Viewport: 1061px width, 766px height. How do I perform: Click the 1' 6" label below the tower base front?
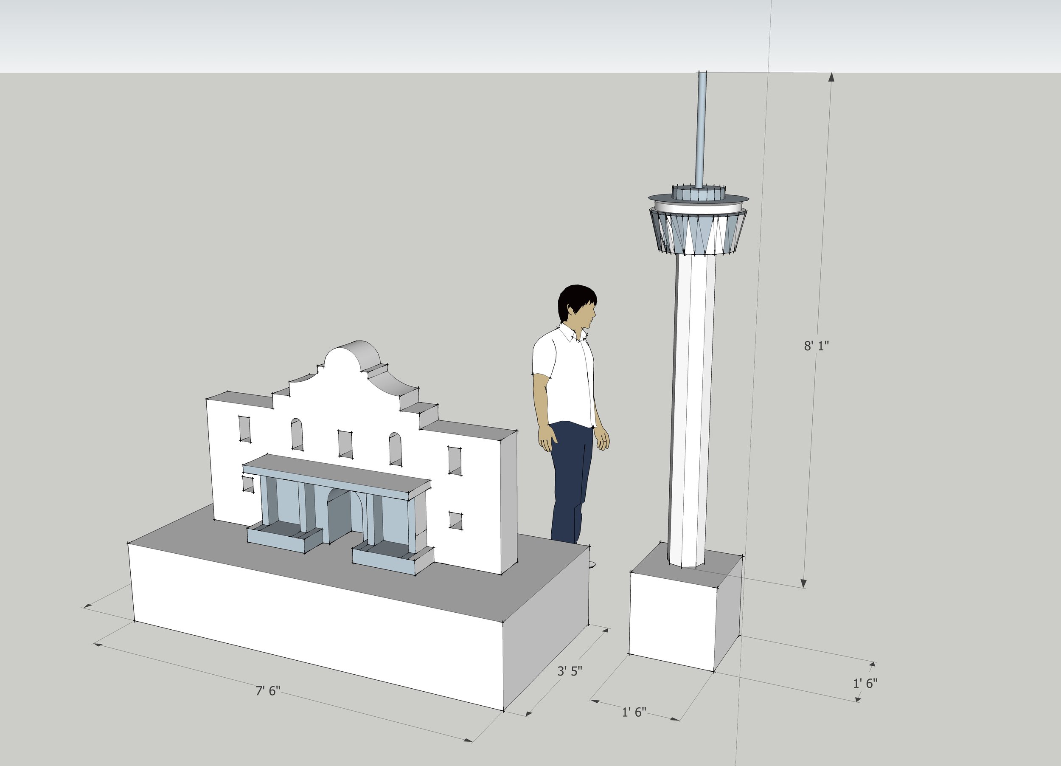[634, 712]
